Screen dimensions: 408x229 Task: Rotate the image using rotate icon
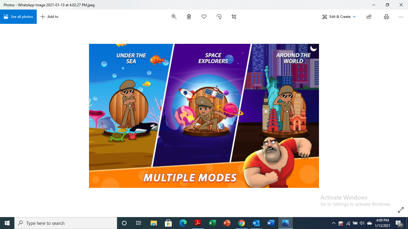tap(219, 17)
